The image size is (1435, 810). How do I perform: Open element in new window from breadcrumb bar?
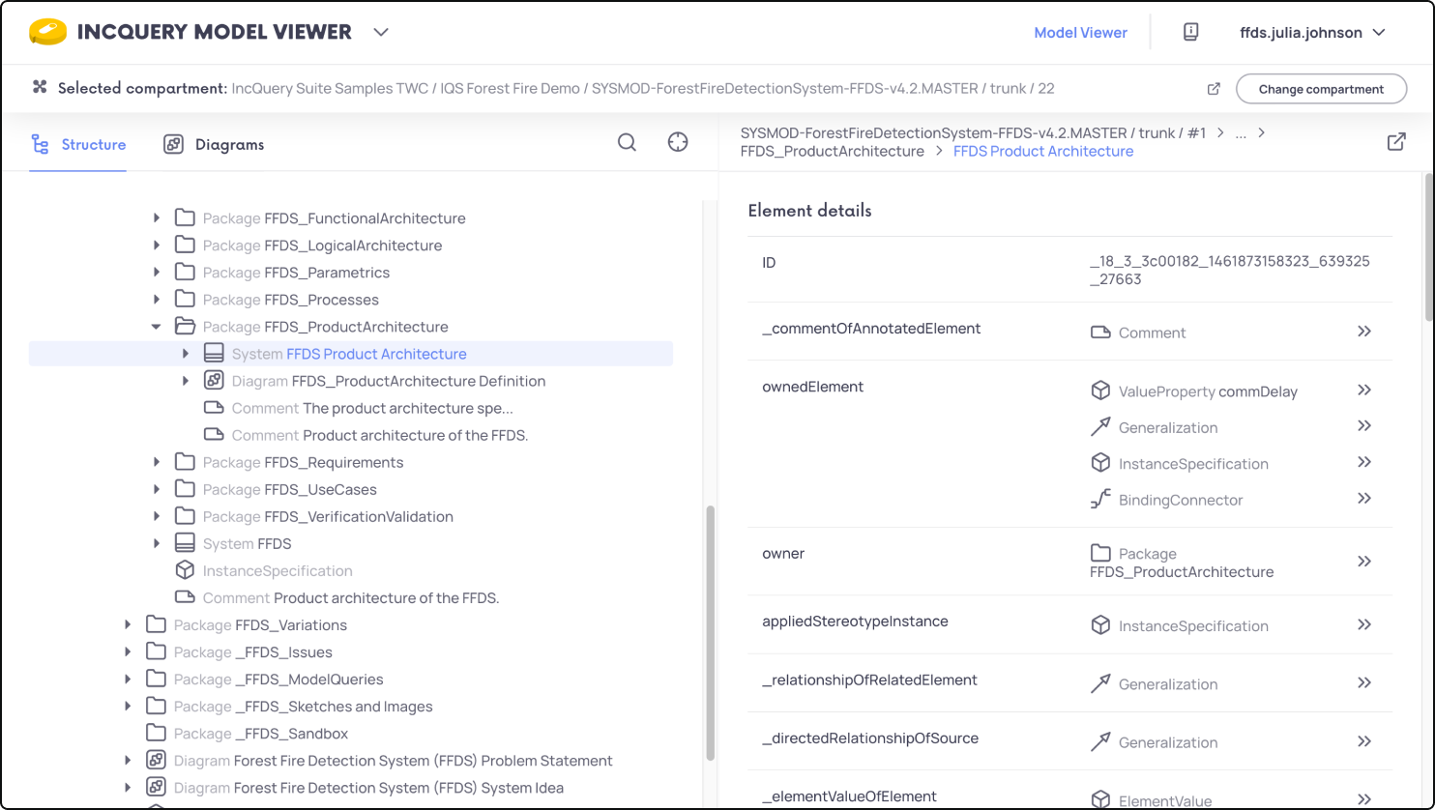pos(1396,142)
